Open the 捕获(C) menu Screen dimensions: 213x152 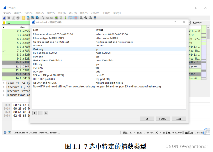click(51, 13)
